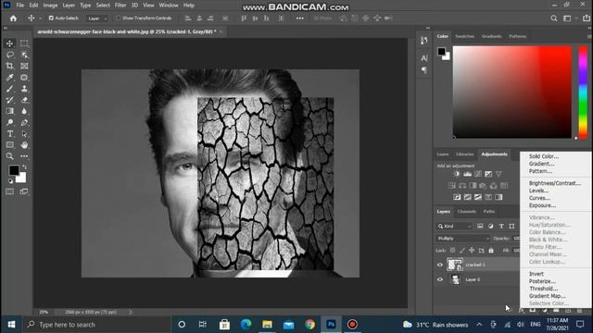Select the Pen tool

click(x=24, y=122)
